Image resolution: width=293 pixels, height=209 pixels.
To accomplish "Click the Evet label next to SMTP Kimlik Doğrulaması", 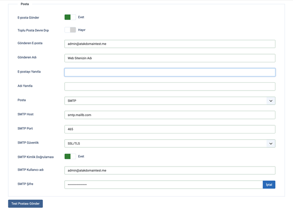I will pos(81,156).
